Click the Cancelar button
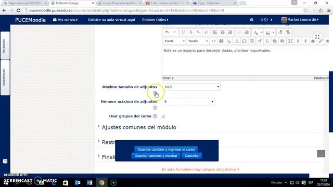The height and width of the screenshot is (187, 333). pos(192,156)
